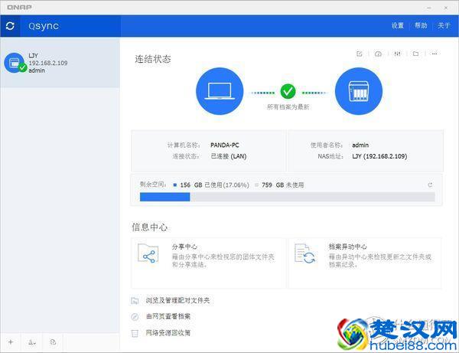Click the 连结状态 heading
This screenshot has width=459, height=353.
click(x=153, y=59)
